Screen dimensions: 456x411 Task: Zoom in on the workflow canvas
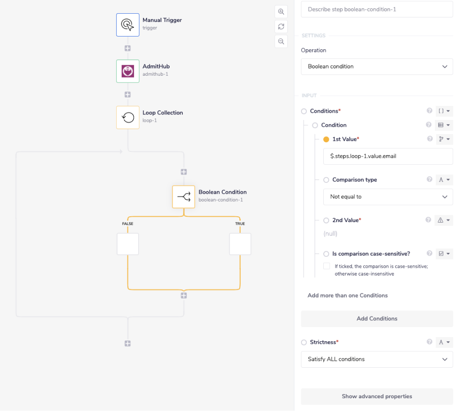[281, 11]
